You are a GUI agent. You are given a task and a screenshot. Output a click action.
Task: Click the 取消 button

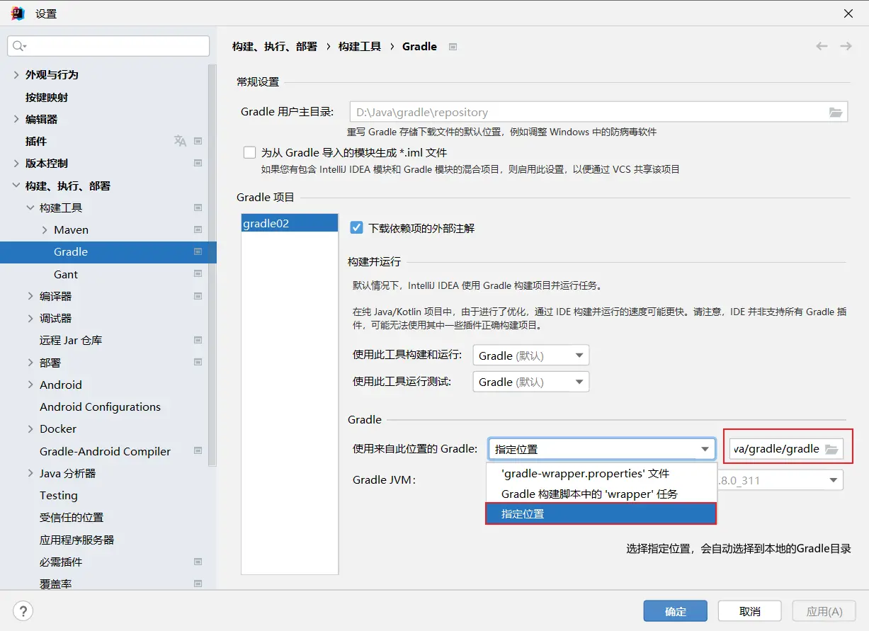click(x=749, y=611)
